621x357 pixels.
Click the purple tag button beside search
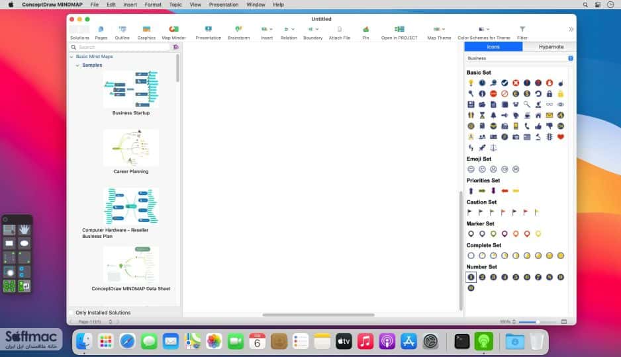coord(176,47)
